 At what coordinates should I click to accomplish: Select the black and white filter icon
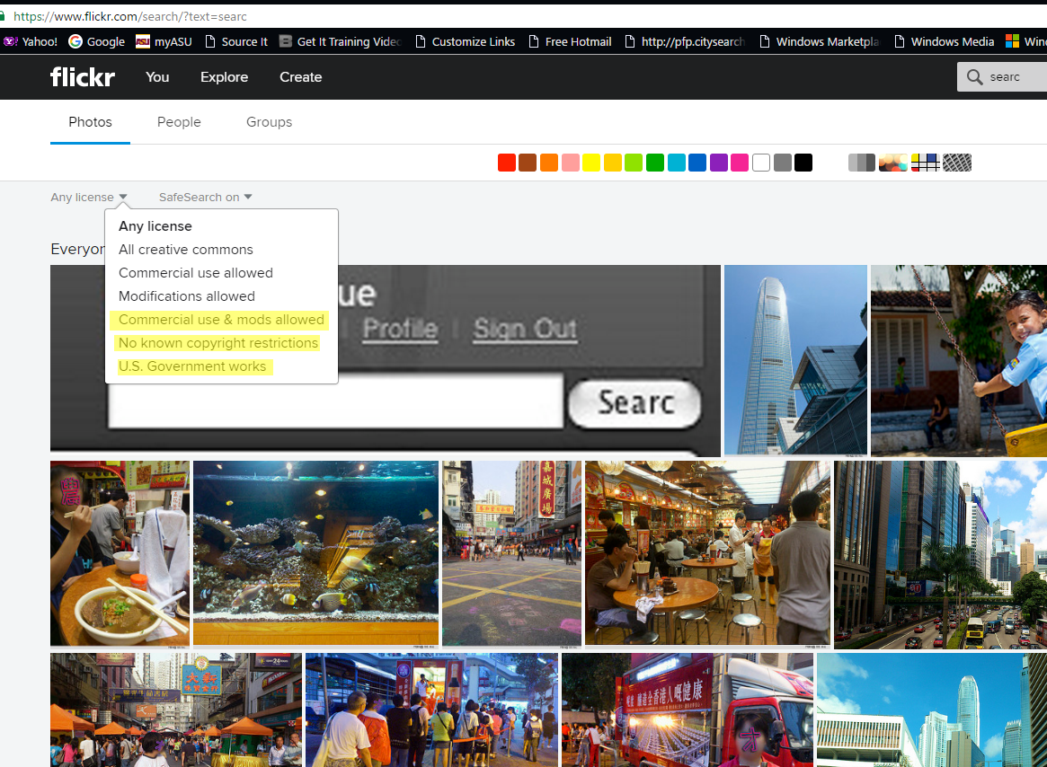pyautogui.click(x=861, y=163)
